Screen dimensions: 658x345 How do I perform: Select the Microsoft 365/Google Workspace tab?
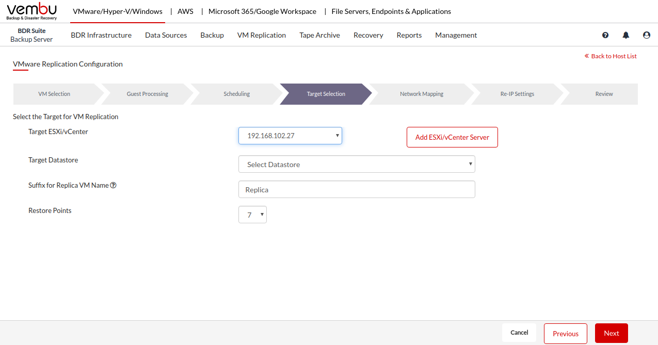pos(262,11)
